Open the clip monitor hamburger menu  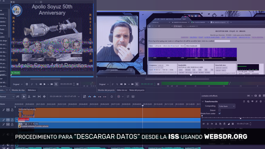(x=77, y=84)
